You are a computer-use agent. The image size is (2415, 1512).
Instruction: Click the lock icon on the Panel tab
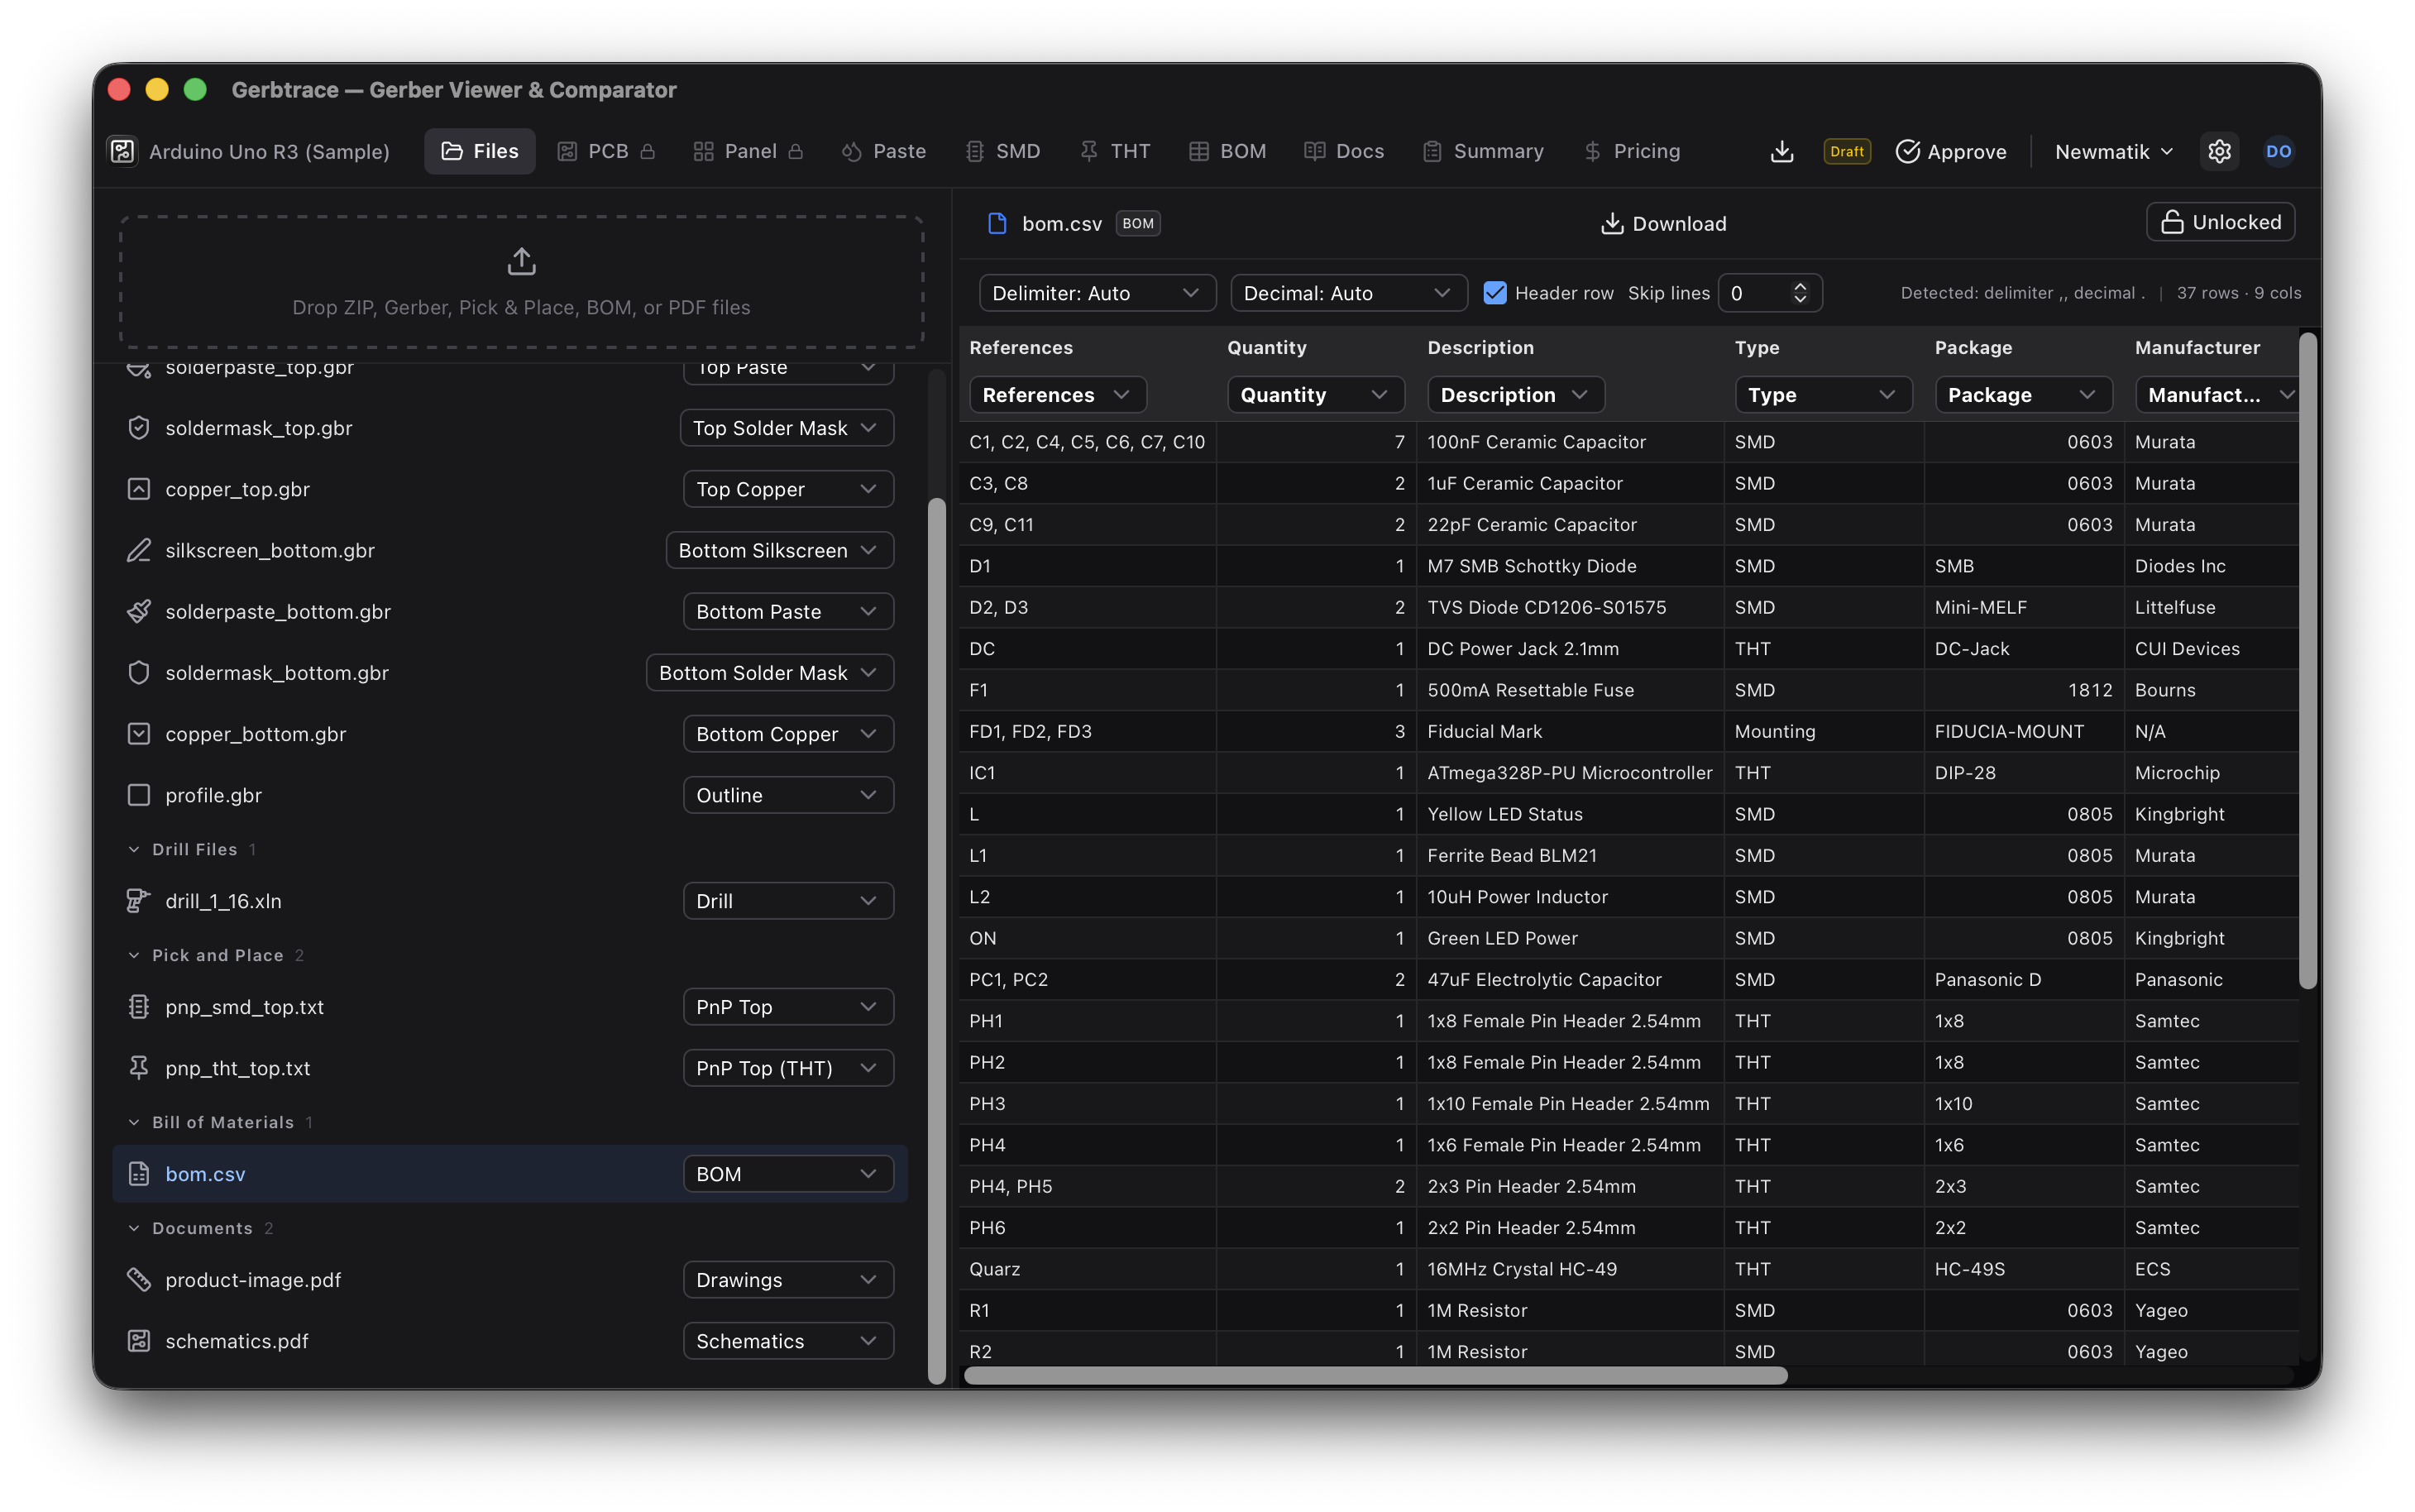pyautogui.click(x=796, y=151)
